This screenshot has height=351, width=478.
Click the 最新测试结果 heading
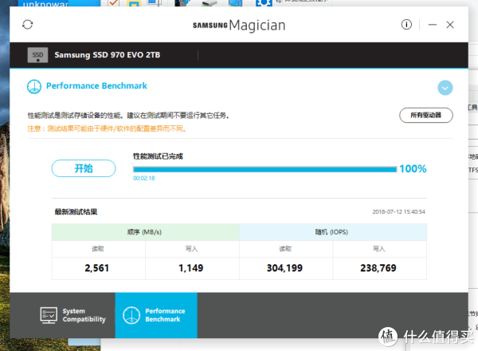[76, 212]
